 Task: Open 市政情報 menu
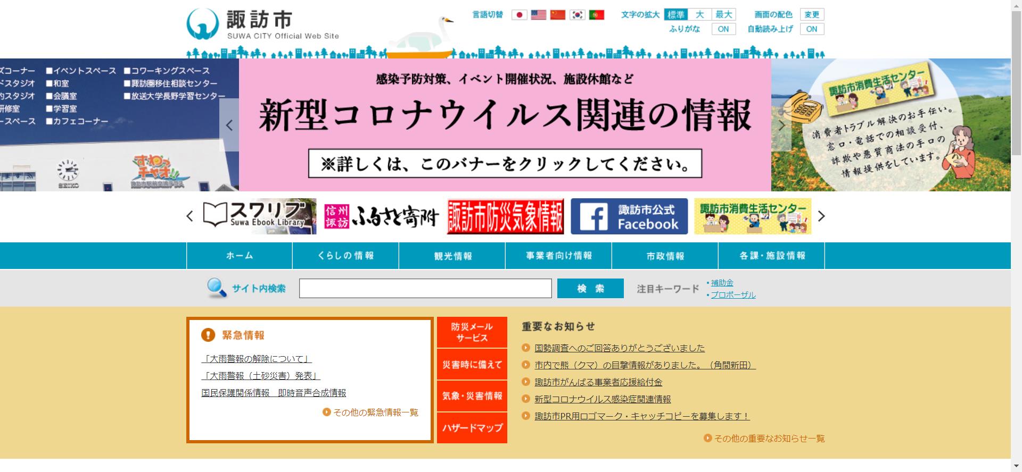pyautogui.click(x=665, y=256)
